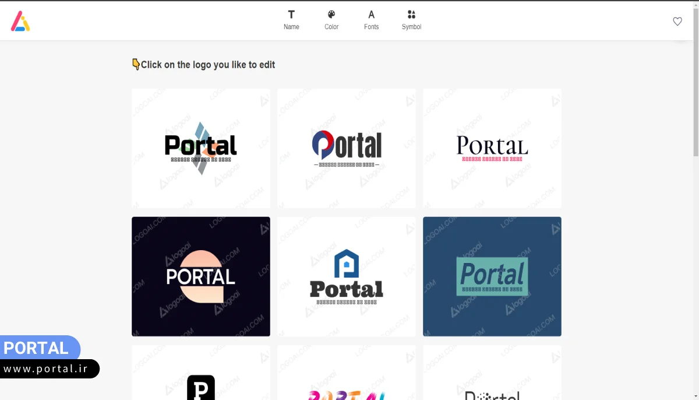Open the Symbol picker tool
The width and height of the screenshot is (699, 400).
click(x=411, y=20)
